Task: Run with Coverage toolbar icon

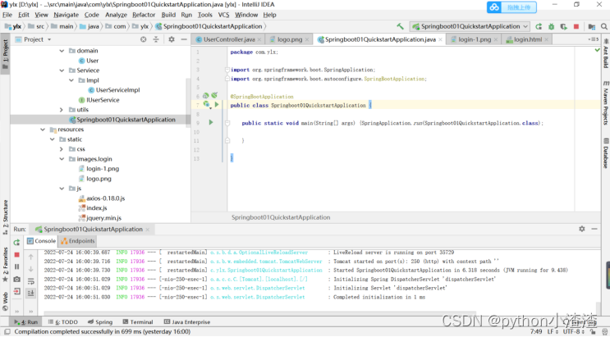Action: pos(564,26)
